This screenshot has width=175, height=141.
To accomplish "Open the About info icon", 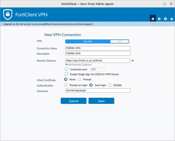I will (x=165, y=19).
